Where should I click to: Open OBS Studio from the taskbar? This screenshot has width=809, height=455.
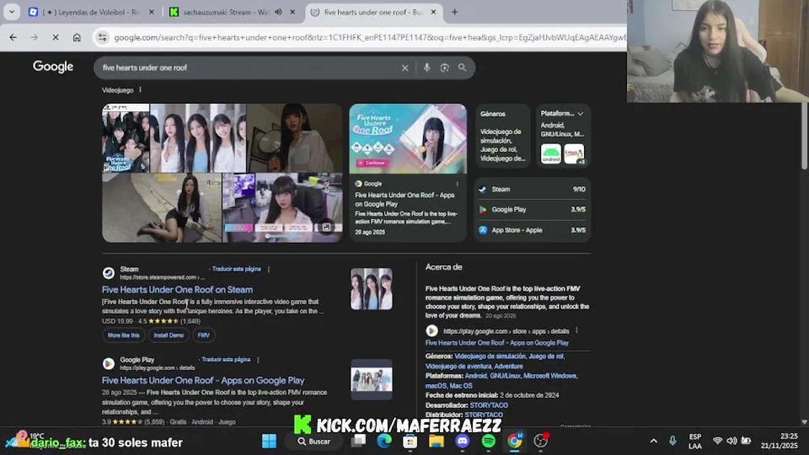pyautogui.click(x=540, y=441)
